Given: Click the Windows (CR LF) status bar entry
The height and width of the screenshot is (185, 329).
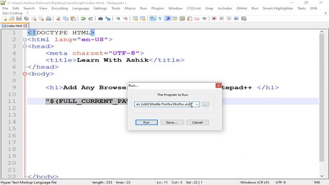Looking at the screenshot, I should click(x=254, y=182).
